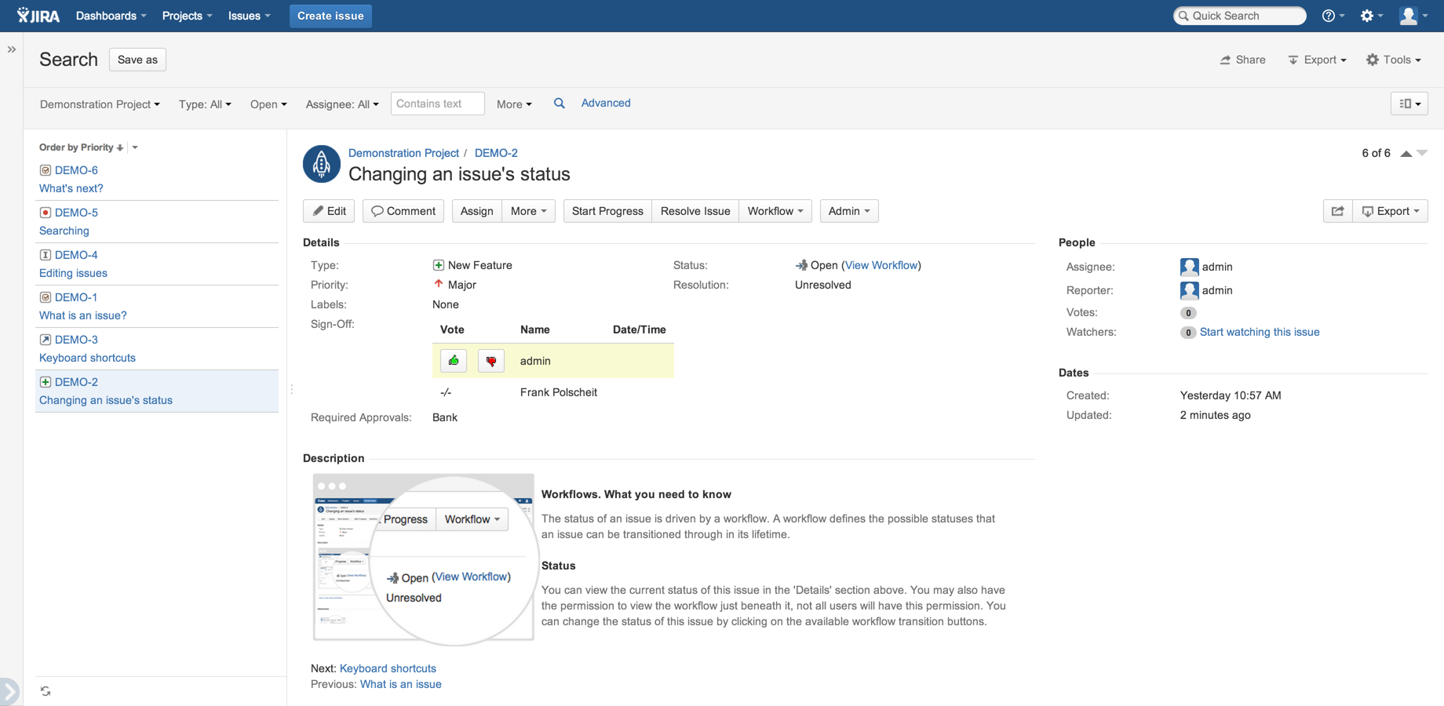
Task: Toggle the Order by Priority sort direction
Action: click(x=120, y=147)
